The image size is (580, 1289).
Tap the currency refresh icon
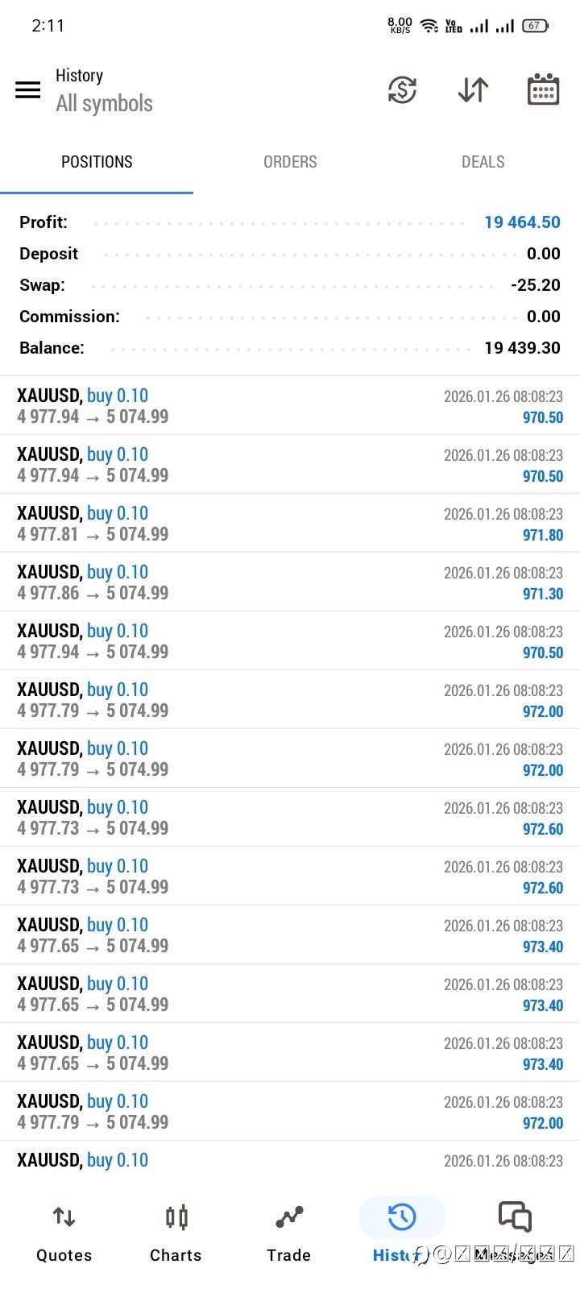tap(402, 89)
